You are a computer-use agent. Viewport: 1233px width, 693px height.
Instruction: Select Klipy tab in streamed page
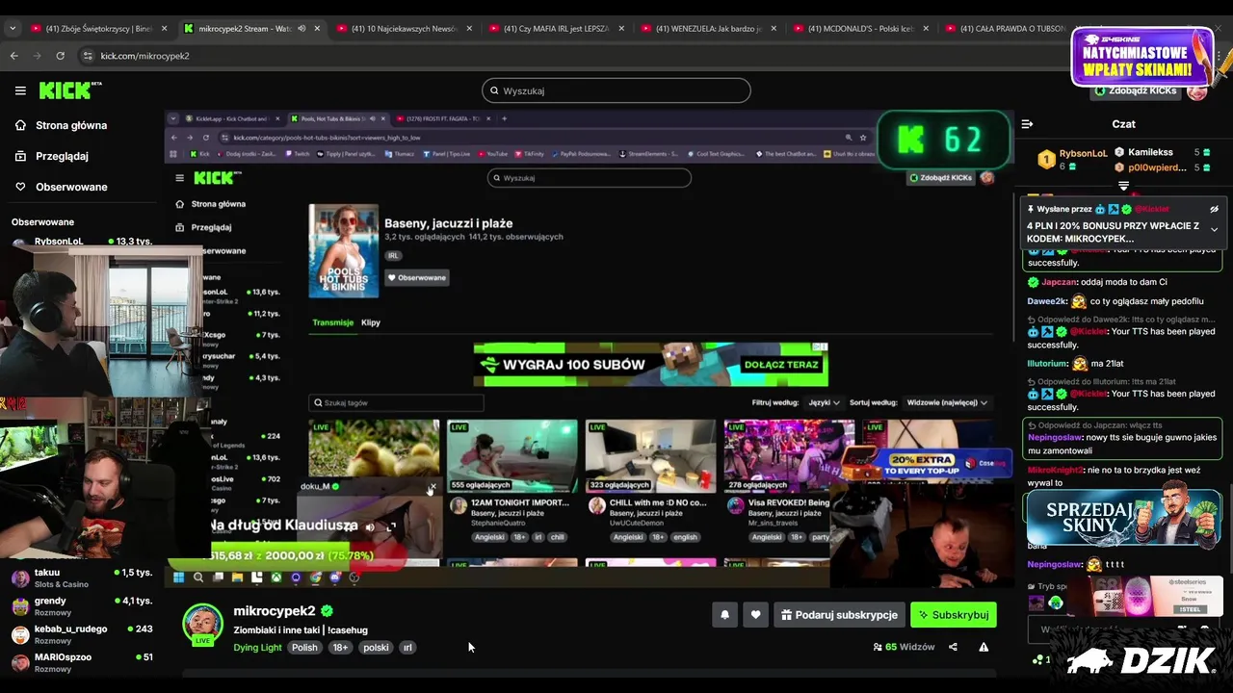tap(371, 322)
